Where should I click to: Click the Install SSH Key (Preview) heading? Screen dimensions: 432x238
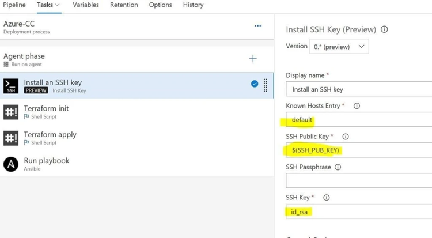[331, 29]
